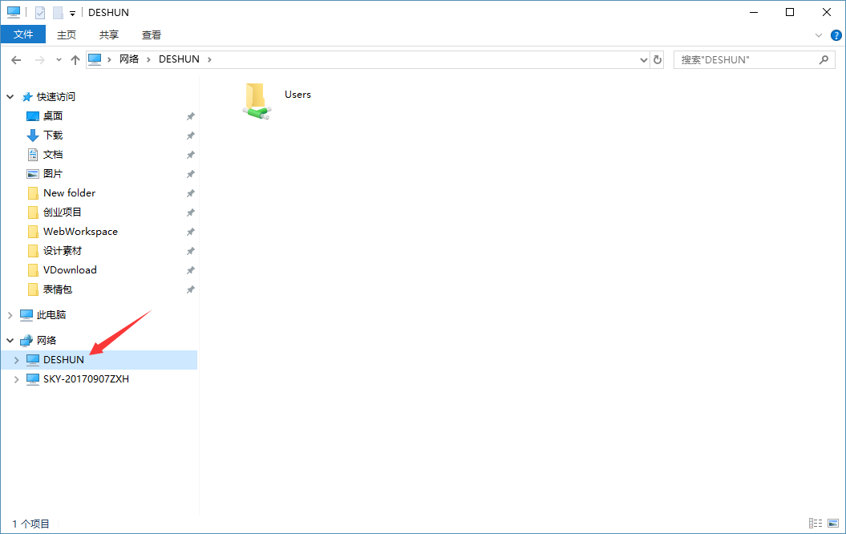Select DESHUN in the network tree

(x=63, y=360)
